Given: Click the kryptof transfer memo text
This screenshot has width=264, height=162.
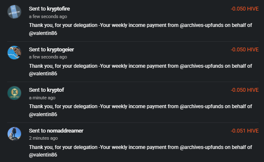Looking at the screenshot, I should coord(140,110).
